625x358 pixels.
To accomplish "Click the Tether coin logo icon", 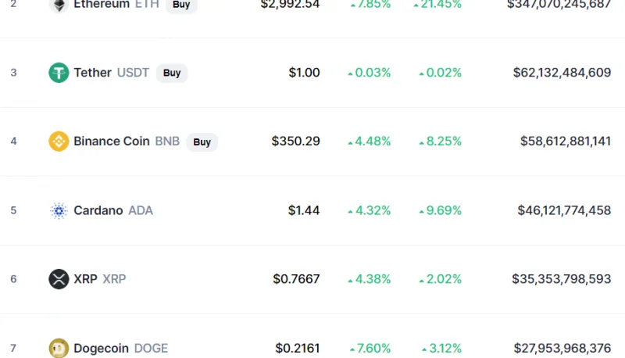I will [59, 73].
